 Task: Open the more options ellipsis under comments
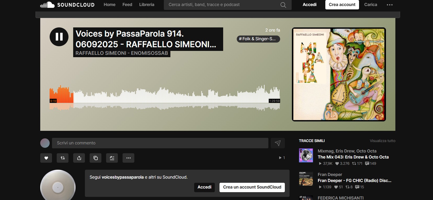pyautogui.click(x=129, y=158)
